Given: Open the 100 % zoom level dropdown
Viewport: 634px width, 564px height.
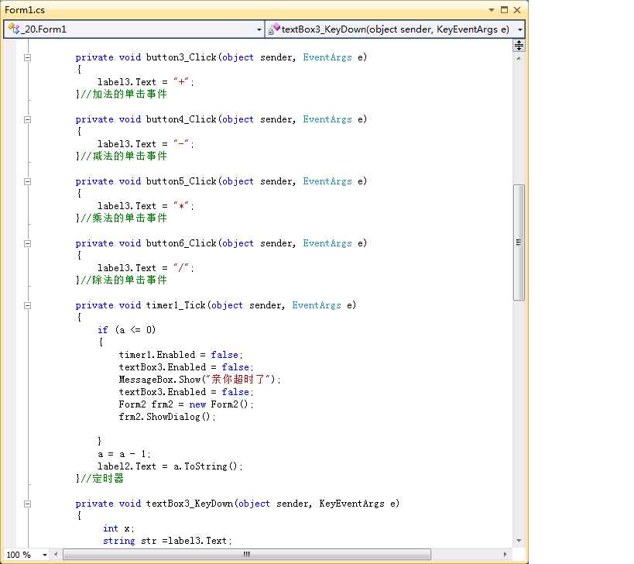Looking at the screenshot, I should (x=44, y=555).
